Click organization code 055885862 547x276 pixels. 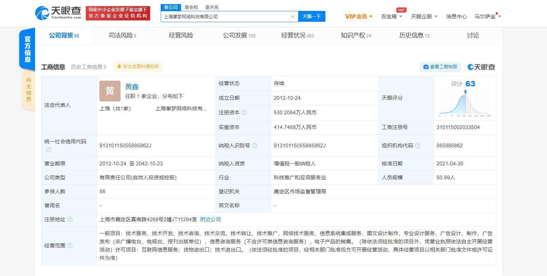[x=449, y=146]
